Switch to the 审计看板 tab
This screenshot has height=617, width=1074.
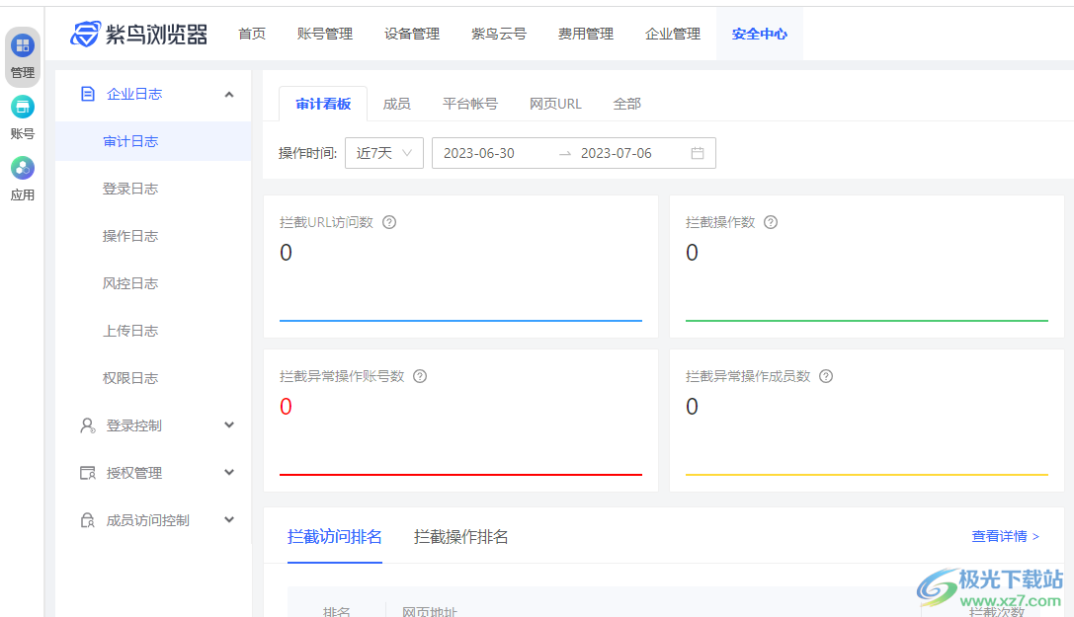[x=323, y=104]
